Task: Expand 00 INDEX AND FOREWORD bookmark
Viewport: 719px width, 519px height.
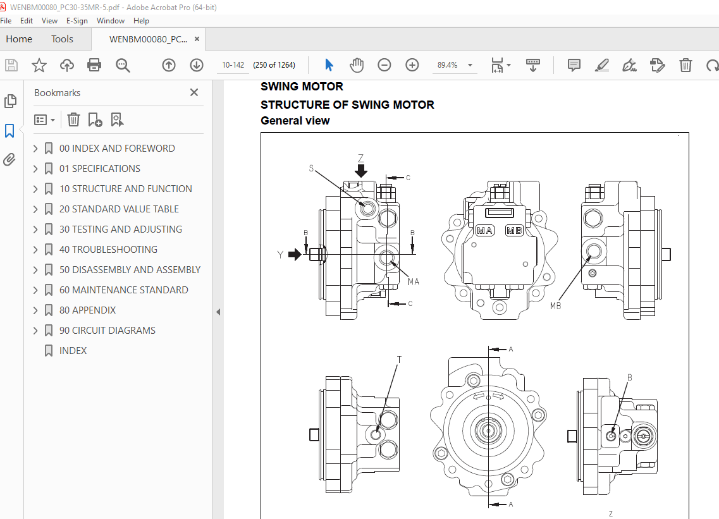Action: tap(35, 149)
